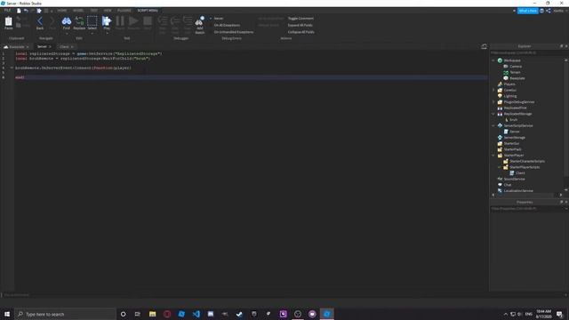Click the Explorer horizontal scrollbar
Viewport: 569px width, 320px height.
(x=527, y=196)
